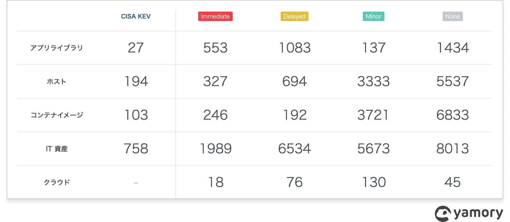This screenshot has width=510, height=222.
Task: Open the 1989 Immediate IT asset count
Action: [215, 148]
